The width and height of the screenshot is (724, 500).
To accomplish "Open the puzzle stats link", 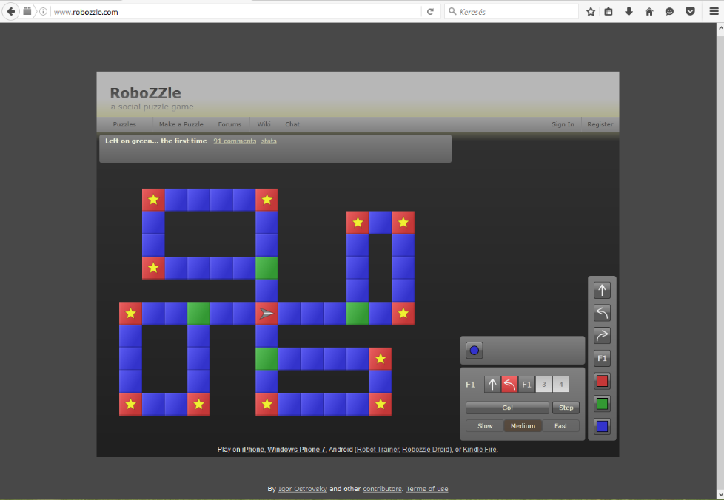I will pos(269,141).
